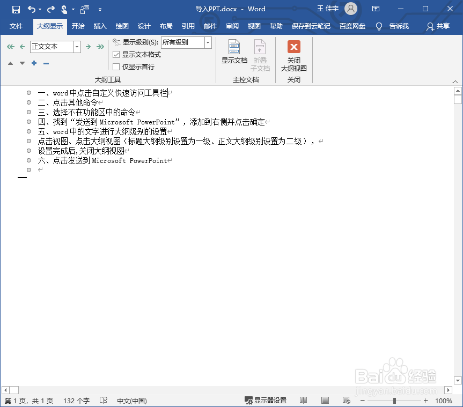This screenshot has height=407, width=463.
Task: Open the 保存到云笔记 tab
Action: tap(311, 26)
